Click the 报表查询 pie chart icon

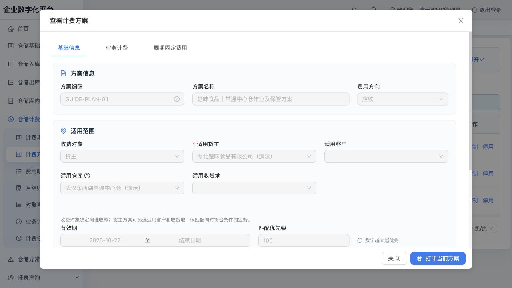click(11, 278)
